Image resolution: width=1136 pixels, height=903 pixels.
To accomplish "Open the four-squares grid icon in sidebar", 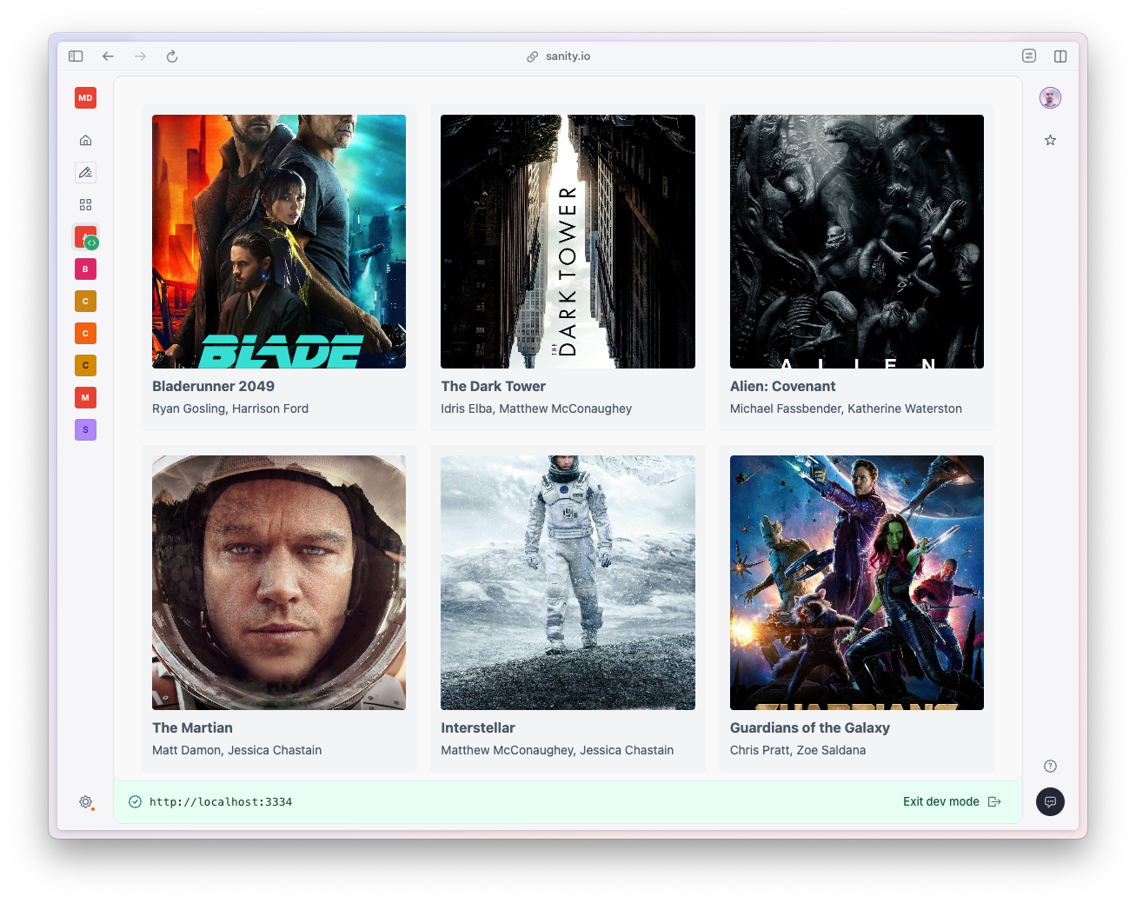I will coord(85,205).
